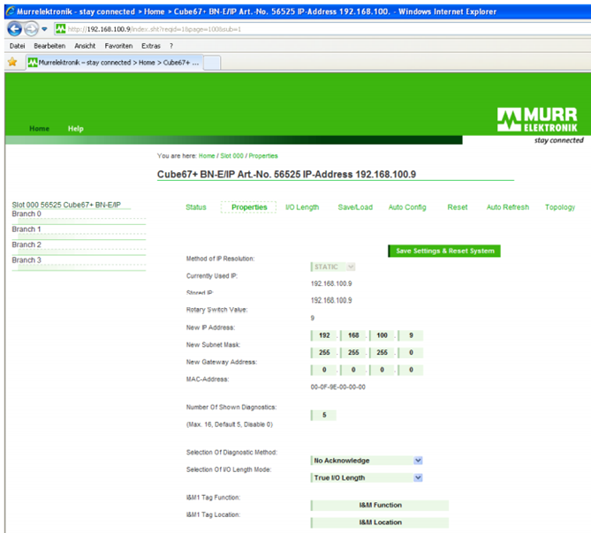The height and width of the screenshot is (533, 591).
Task: Select Branch 0 in the sidebar
Action: tap(27, 214)
